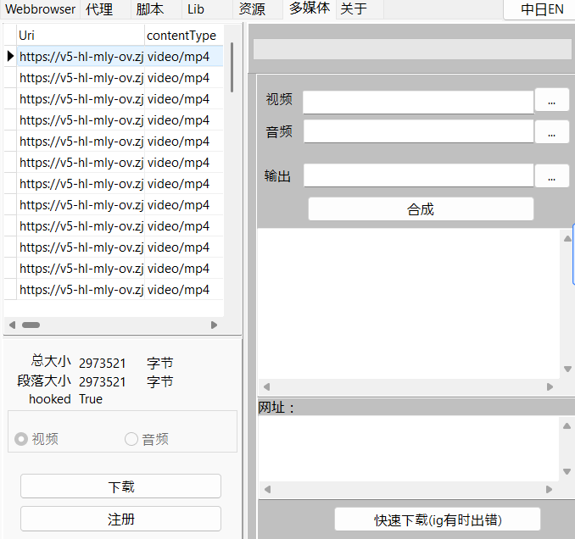The height and width of the screenshot is (539, 575).
Task: Click the browse button next to 视频 field
Action: click(x=552, y=101)
